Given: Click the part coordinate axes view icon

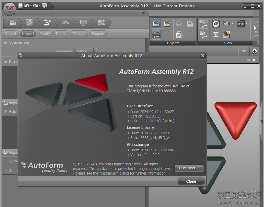Looking at the screenshot, I should point(203,35).
